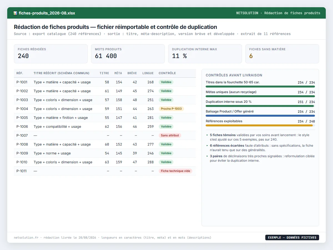Click the Proche P-1003 badge
The image size is (333, 250).
(x=171, y=109)
